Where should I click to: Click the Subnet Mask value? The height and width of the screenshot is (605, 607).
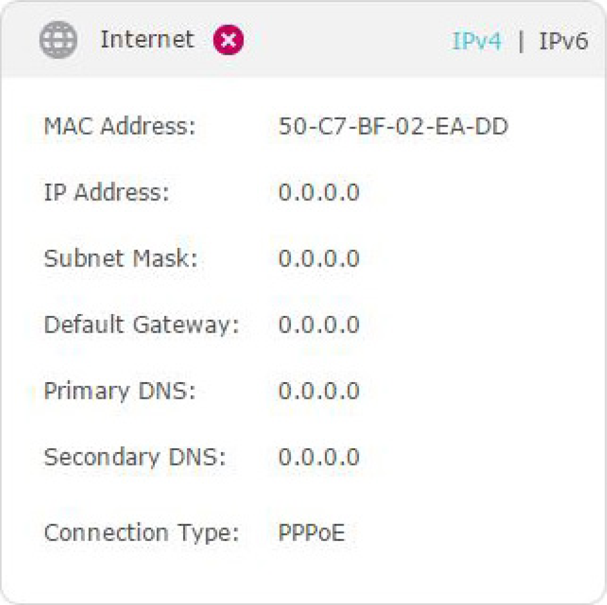(x=319, y=259)
